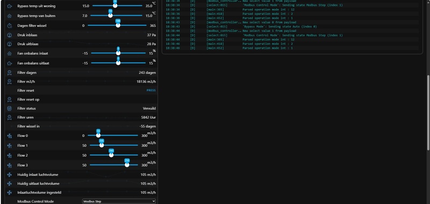This screenshot has height=204, width=430.
Task: Click the Fan onbalans inlaat slider handle
Action: (x=118, y=53)
